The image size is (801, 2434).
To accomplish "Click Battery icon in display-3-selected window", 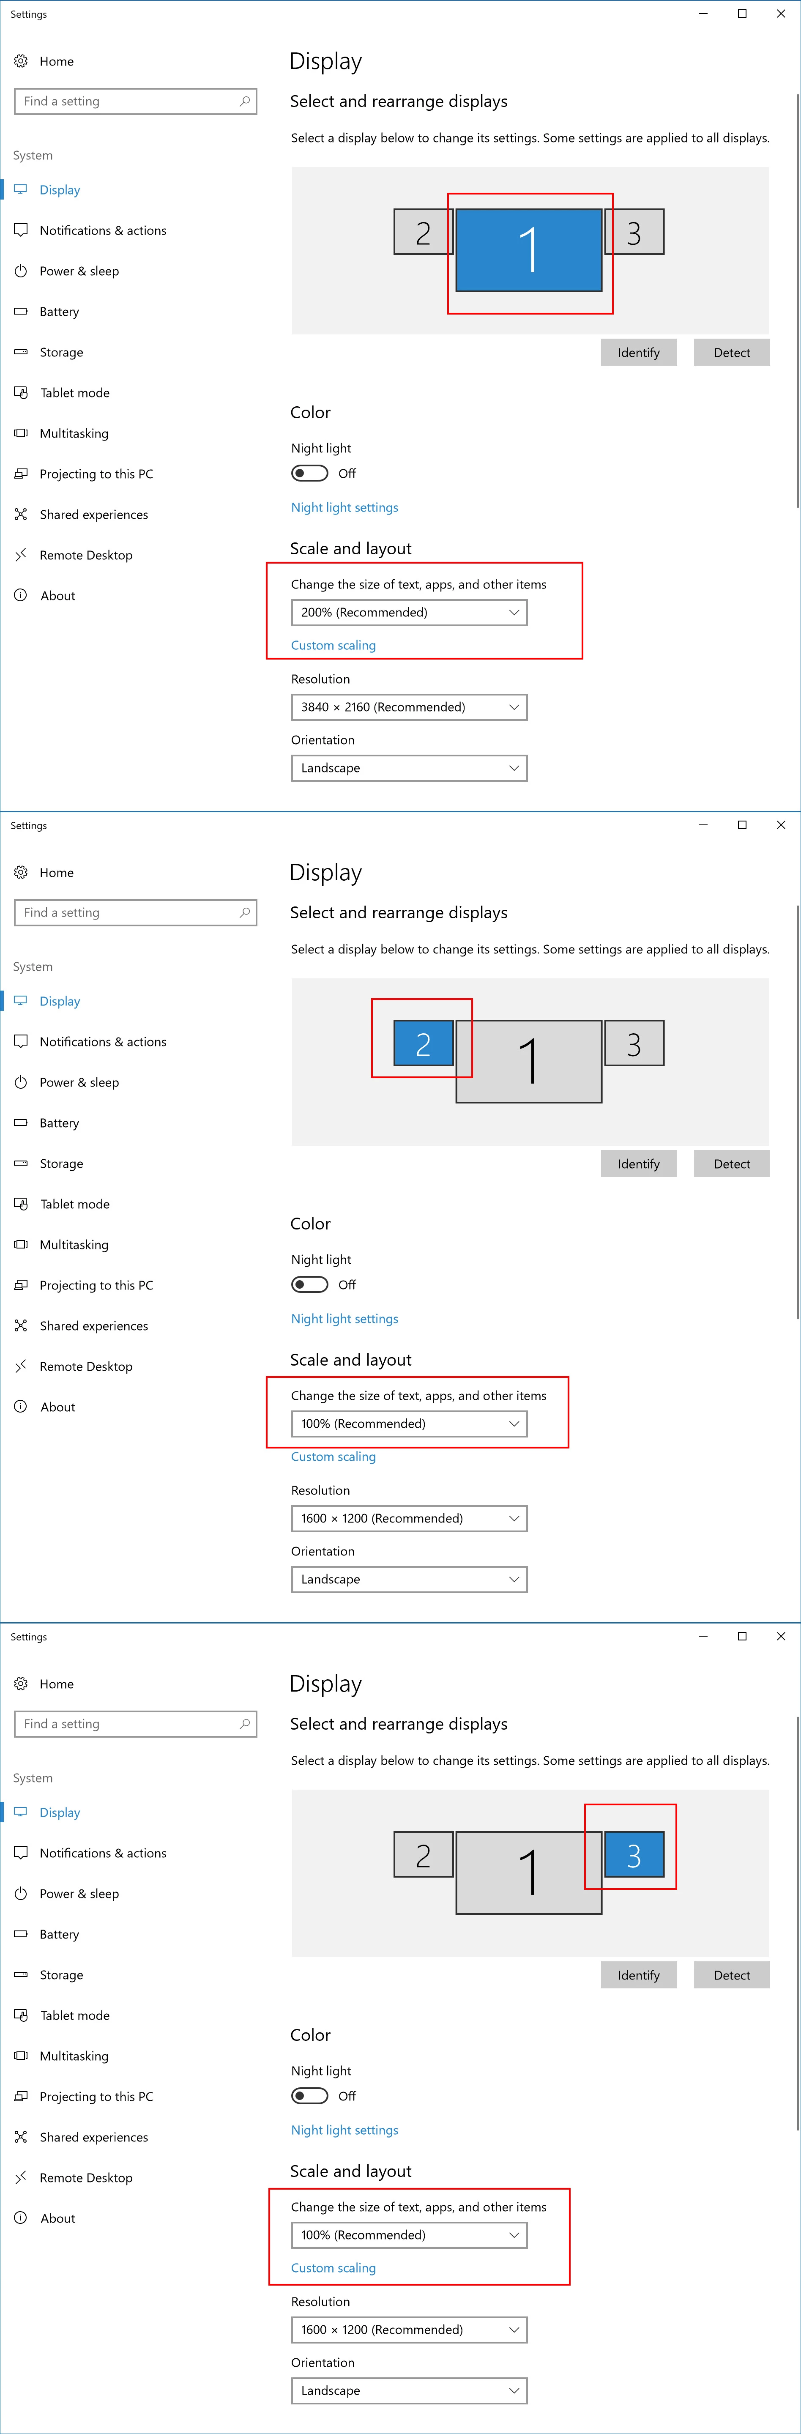I will point(21,1934).
